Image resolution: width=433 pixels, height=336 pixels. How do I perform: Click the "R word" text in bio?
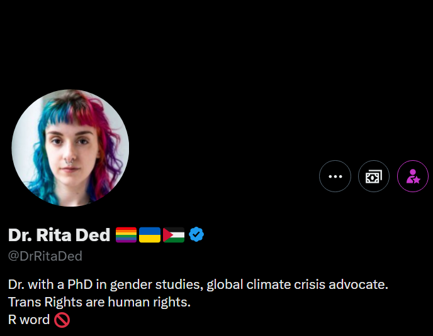point(29,320)
